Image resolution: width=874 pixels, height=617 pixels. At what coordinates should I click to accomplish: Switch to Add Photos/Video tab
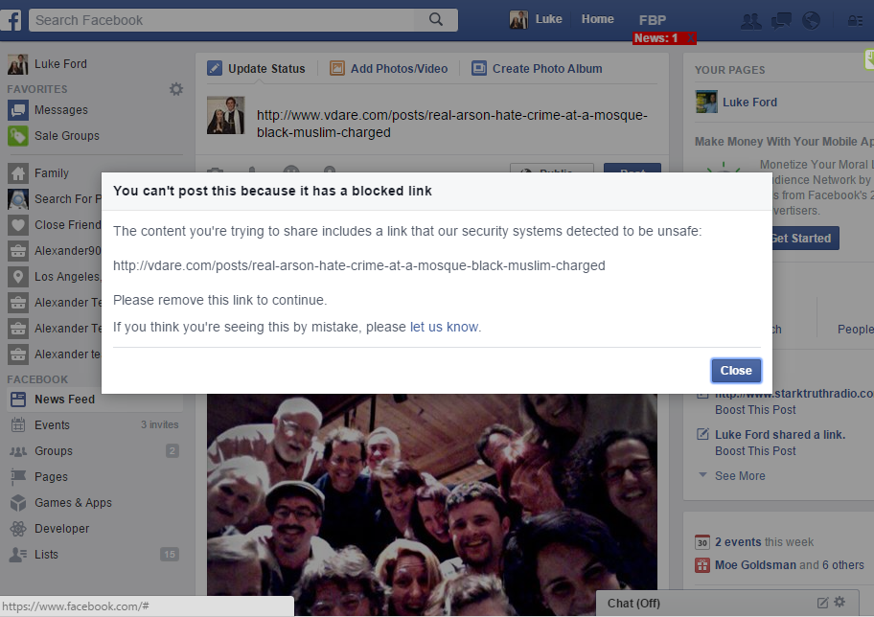point(388,69)
